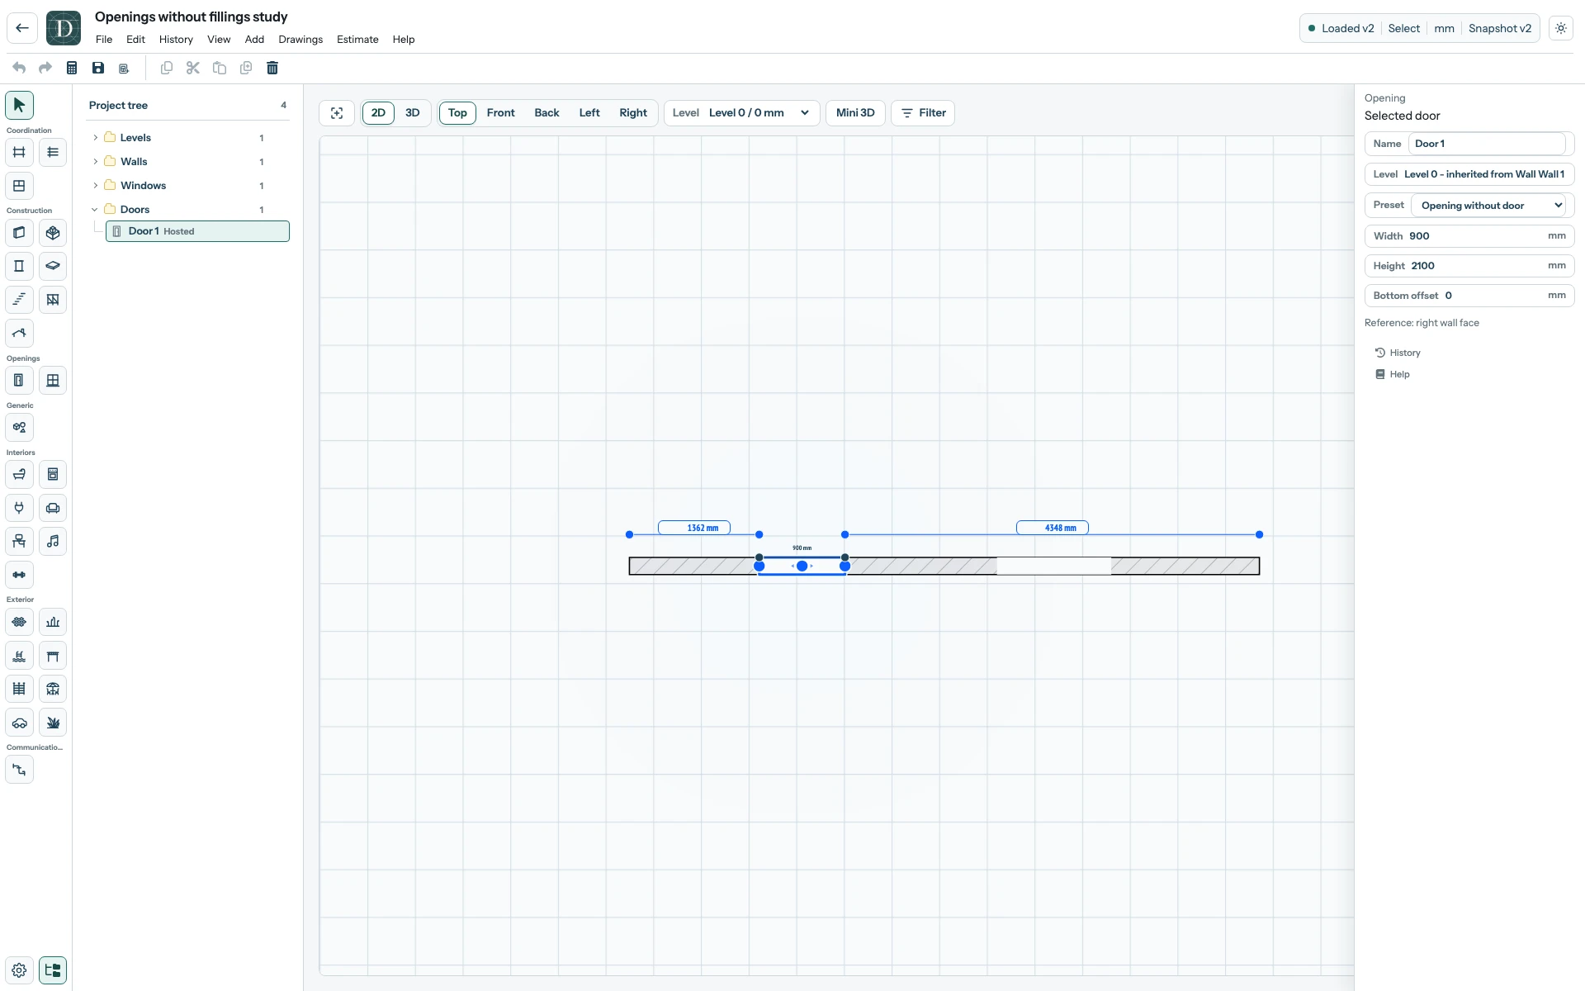Switch to 3D view mode
The height and width of the screenshot is (991, 1585).
coord(413,113)
